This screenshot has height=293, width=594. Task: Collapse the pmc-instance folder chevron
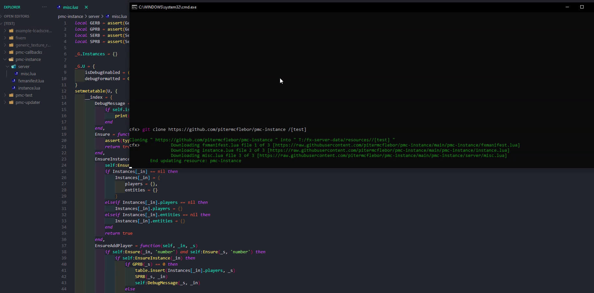[5, 59]
